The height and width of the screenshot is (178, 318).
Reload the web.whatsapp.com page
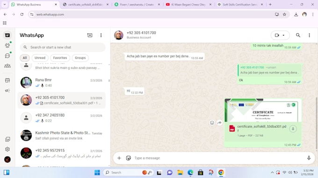coord(22,14)
